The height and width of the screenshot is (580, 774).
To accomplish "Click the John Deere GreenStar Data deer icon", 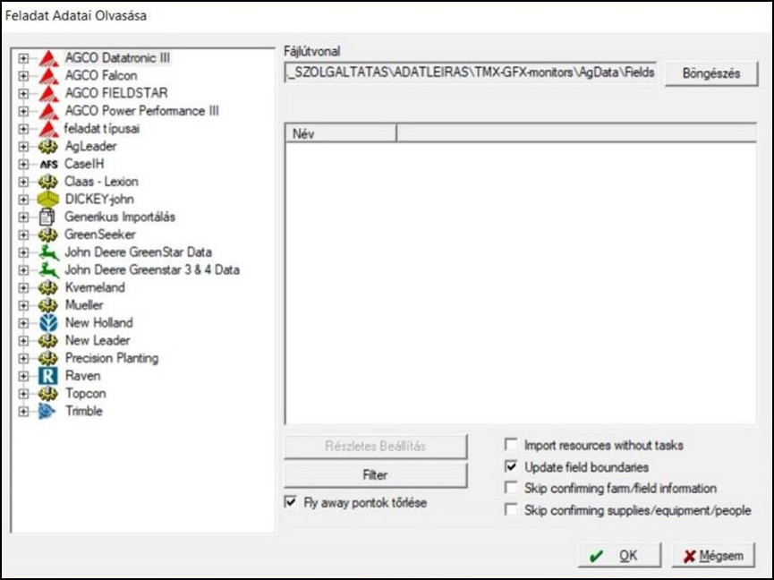I will [49, 252].
